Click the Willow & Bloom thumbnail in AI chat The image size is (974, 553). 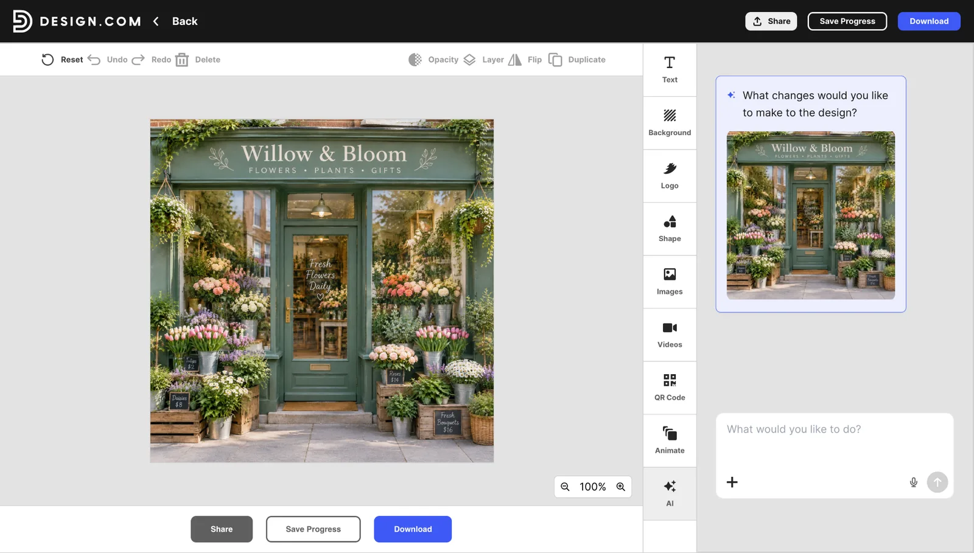tap(811, 215)
